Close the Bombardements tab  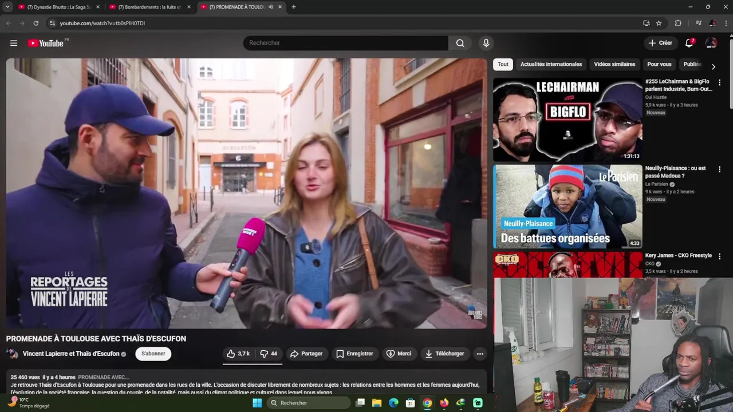coord(189,7)
